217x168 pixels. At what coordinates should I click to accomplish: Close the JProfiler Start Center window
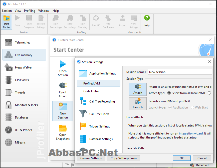210,40
